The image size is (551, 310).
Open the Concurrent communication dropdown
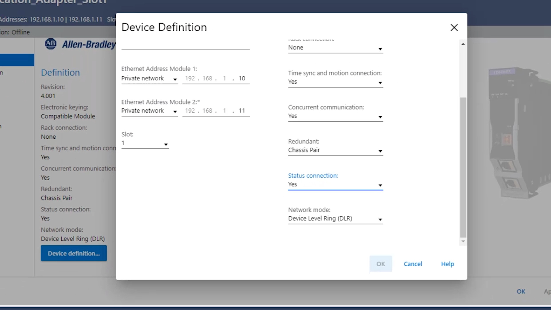pos(335,116)
